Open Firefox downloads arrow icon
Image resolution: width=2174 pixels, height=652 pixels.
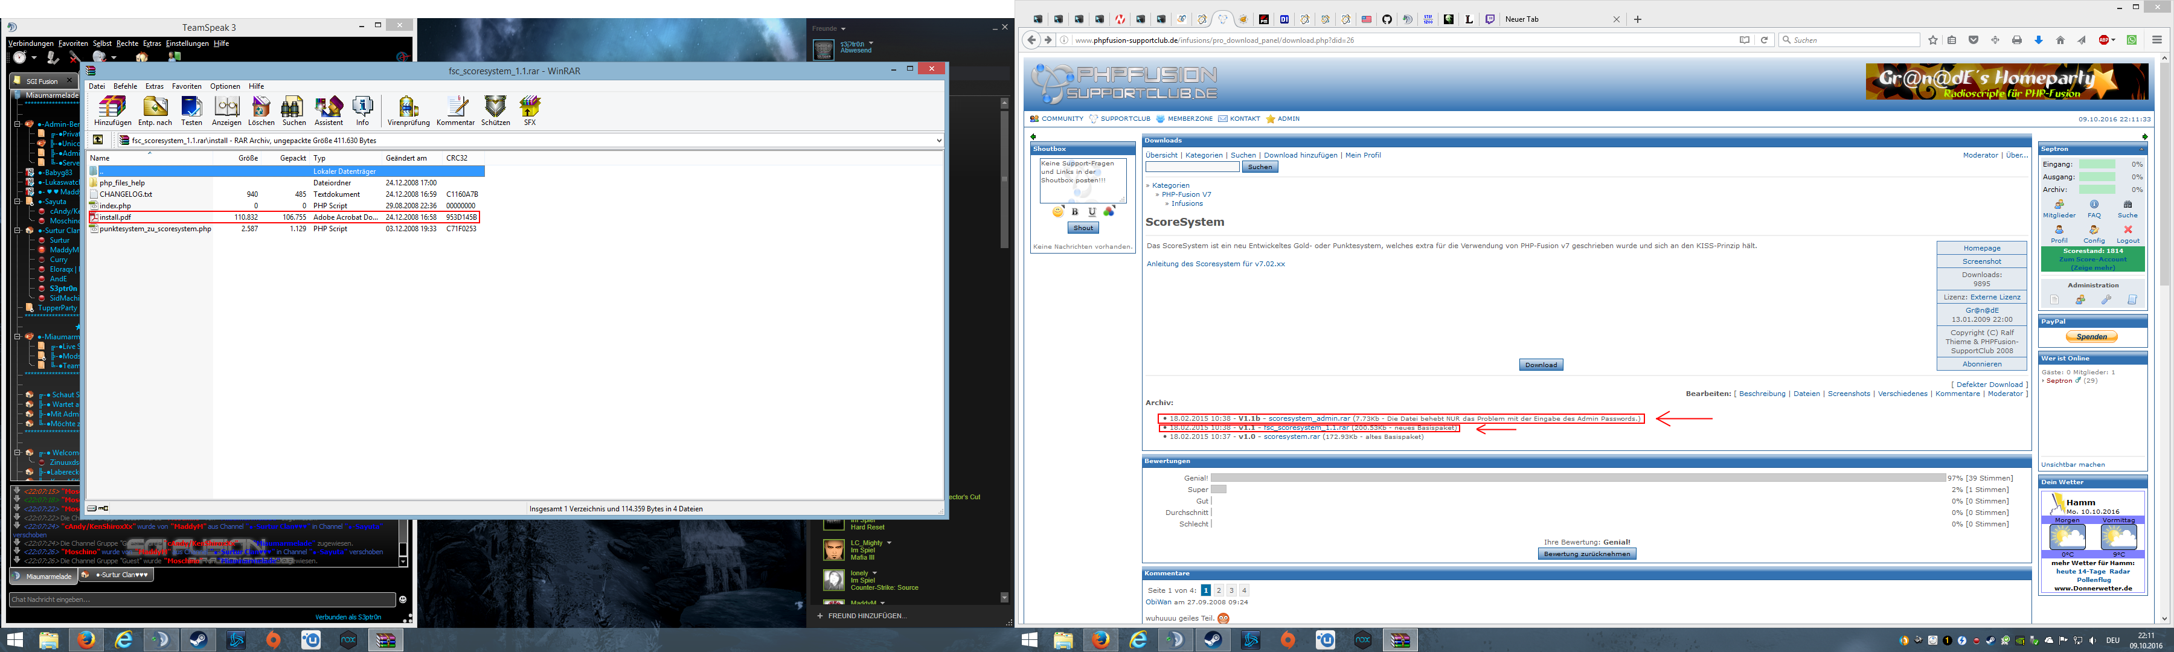tap(2038, 40)
